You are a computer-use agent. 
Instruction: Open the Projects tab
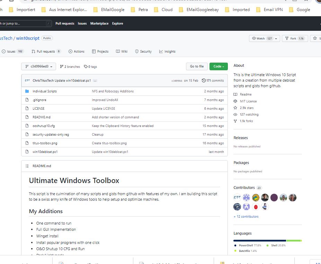[100, 52]
